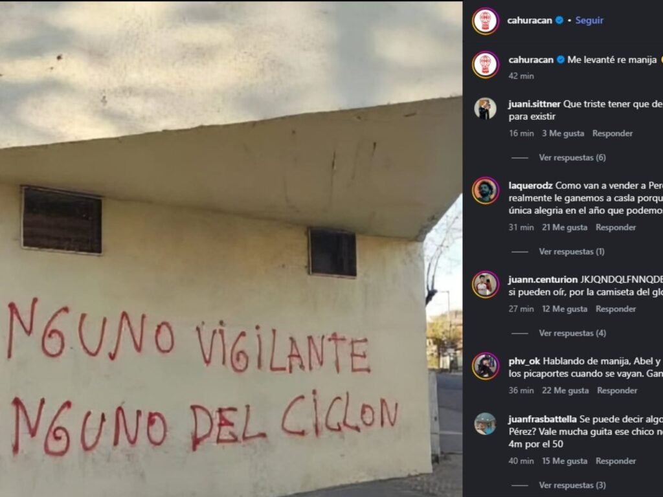Open juann.centurion's profile picture
This screenshot has width=663, height=497.
[486, 285]
